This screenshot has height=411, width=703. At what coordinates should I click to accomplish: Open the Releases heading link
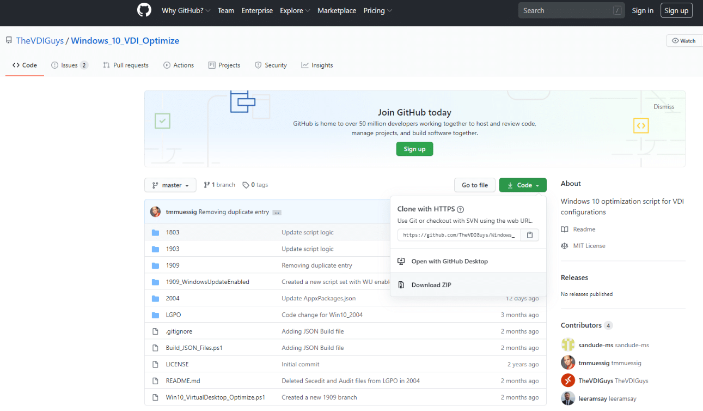pos(574,277)
